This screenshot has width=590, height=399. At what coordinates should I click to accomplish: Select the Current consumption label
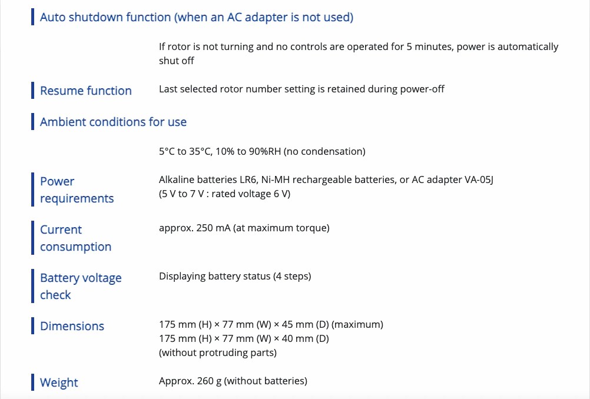[x=75, y=238]
